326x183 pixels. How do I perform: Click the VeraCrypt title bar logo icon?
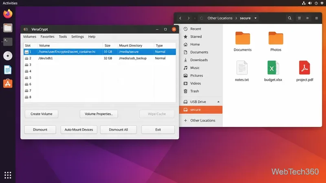pyautogui.click(x=26, y=29)
